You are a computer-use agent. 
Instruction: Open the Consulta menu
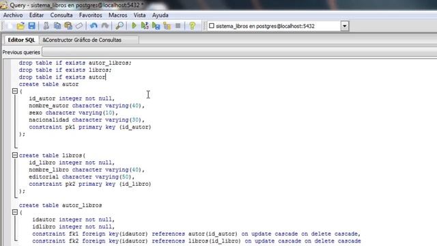click(61, 15)
